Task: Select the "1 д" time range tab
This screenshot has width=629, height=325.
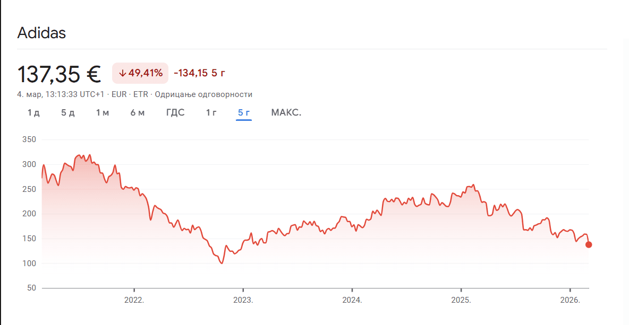Action: (33, 112)
